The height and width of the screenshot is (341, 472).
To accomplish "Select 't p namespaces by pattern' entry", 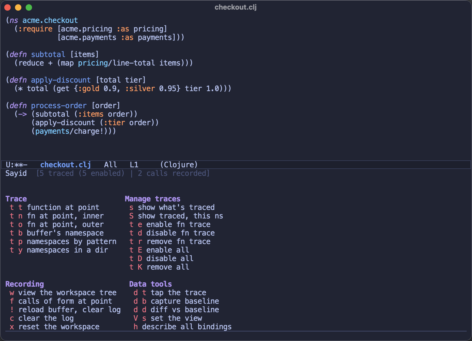I will tap(63, 241).
